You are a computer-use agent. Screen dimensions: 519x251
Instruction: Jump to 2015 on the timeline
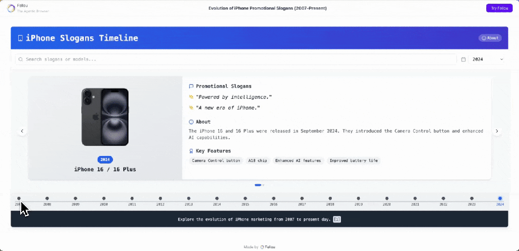pyautogui.click(x=245, y=199)
